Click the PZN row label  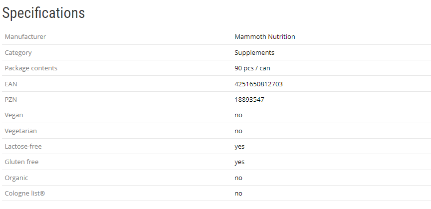(x=11, y=99)
